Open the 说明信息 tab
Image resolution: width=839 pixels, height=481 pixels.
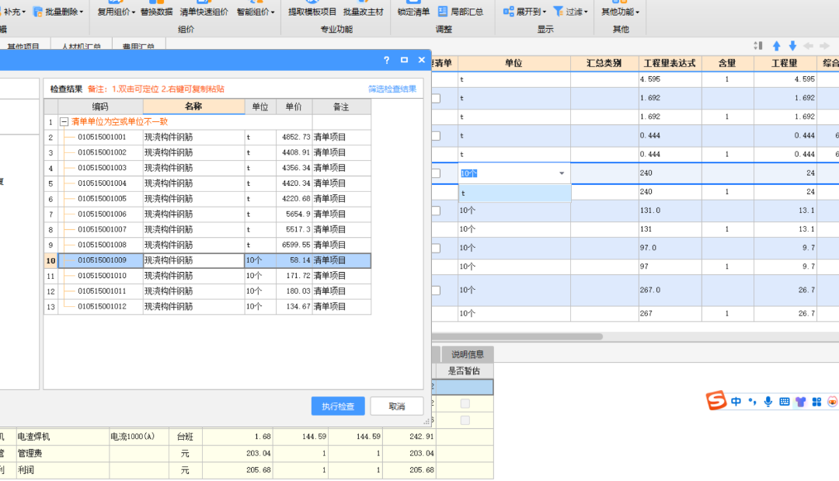click(x=467, y=354)
